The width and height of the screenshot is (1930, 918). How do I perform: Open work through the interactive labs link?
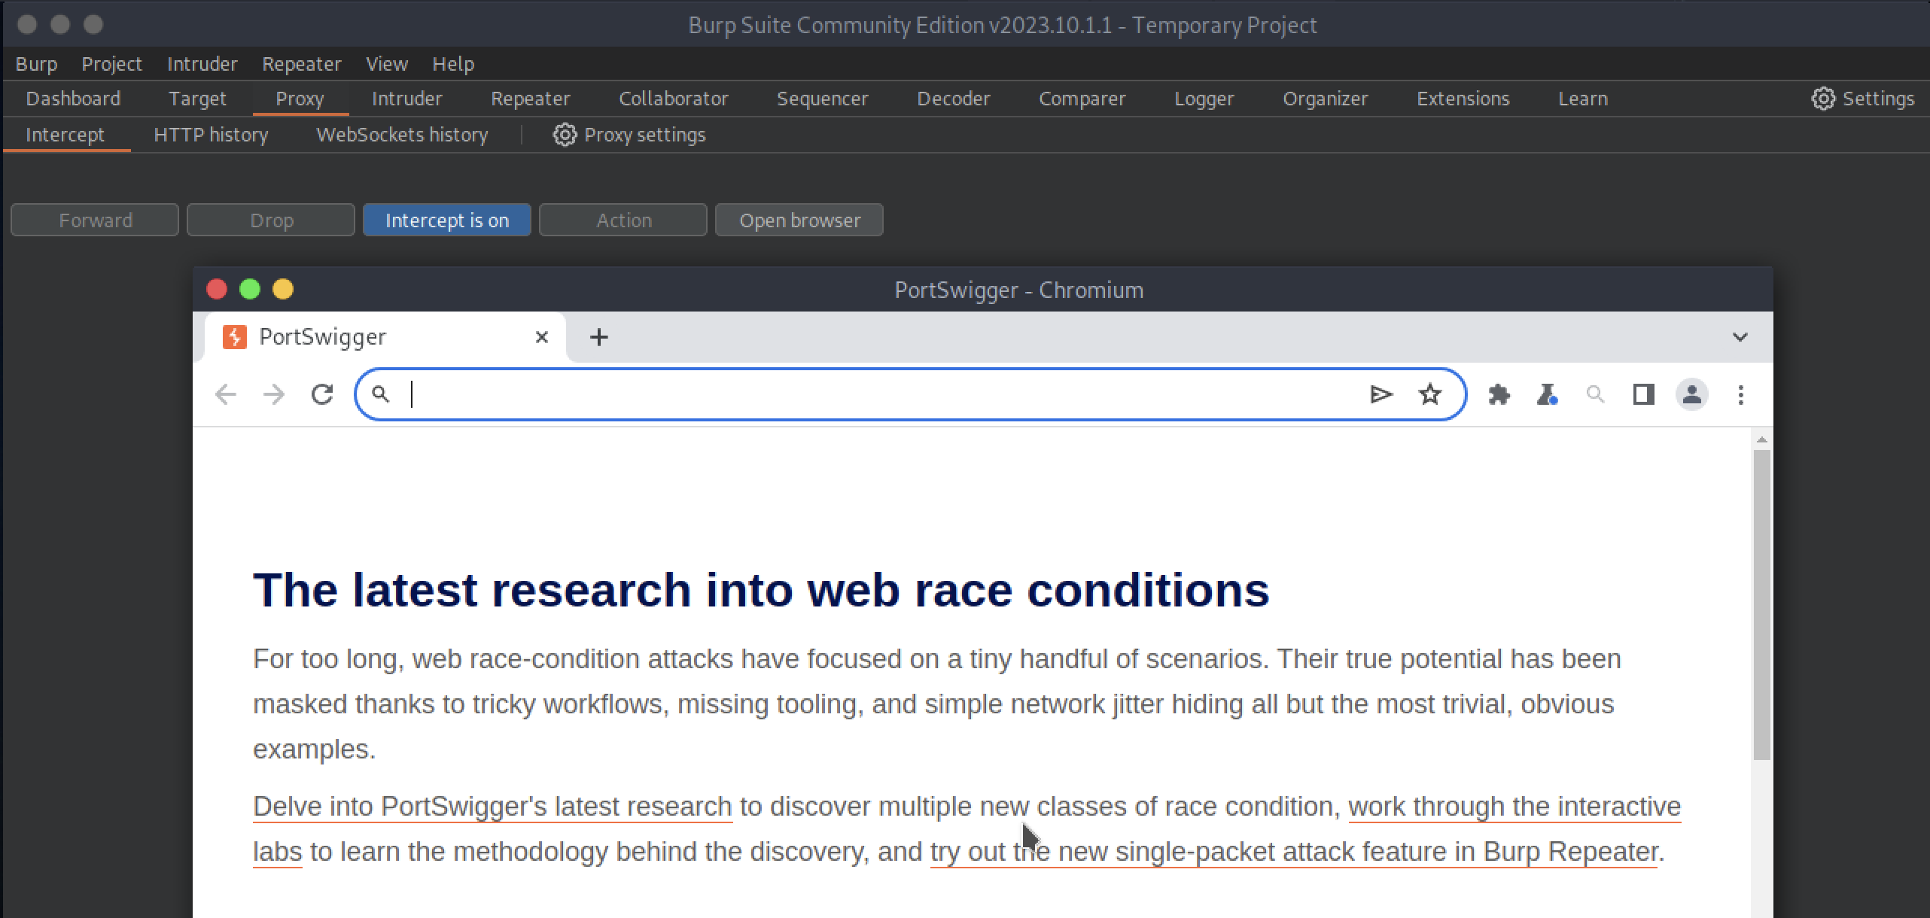coord(1514,807)
